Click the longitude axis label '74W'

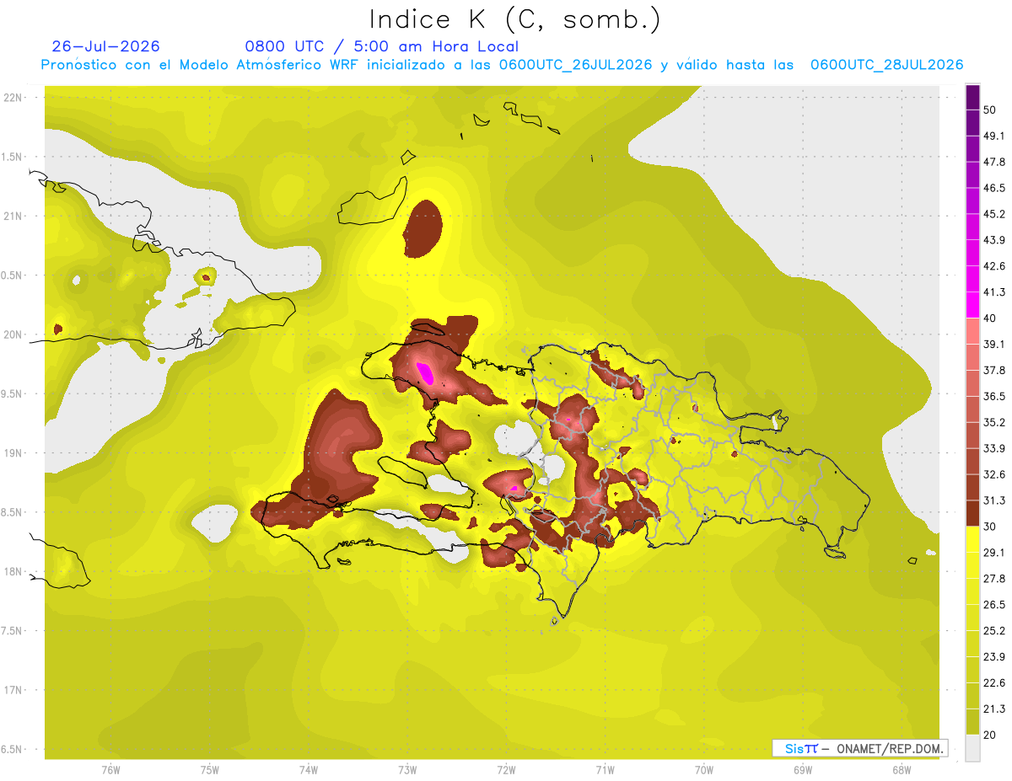308,770
